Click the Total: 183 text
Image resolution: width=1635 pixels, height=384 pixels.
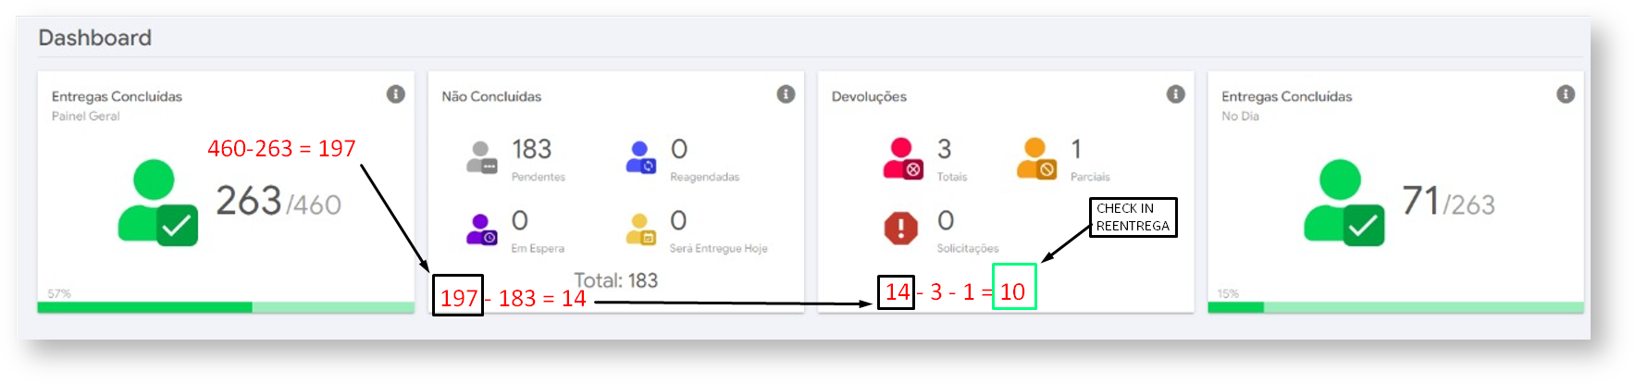pos(615,280)
